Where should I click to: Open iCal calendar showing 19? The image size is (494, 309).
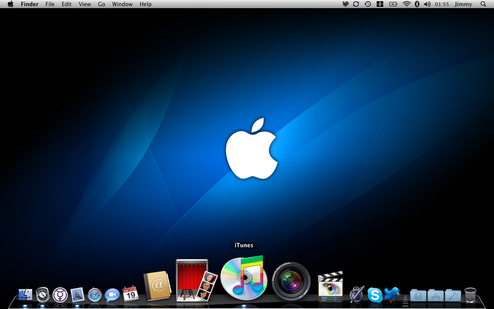click(x=130, y=294)
